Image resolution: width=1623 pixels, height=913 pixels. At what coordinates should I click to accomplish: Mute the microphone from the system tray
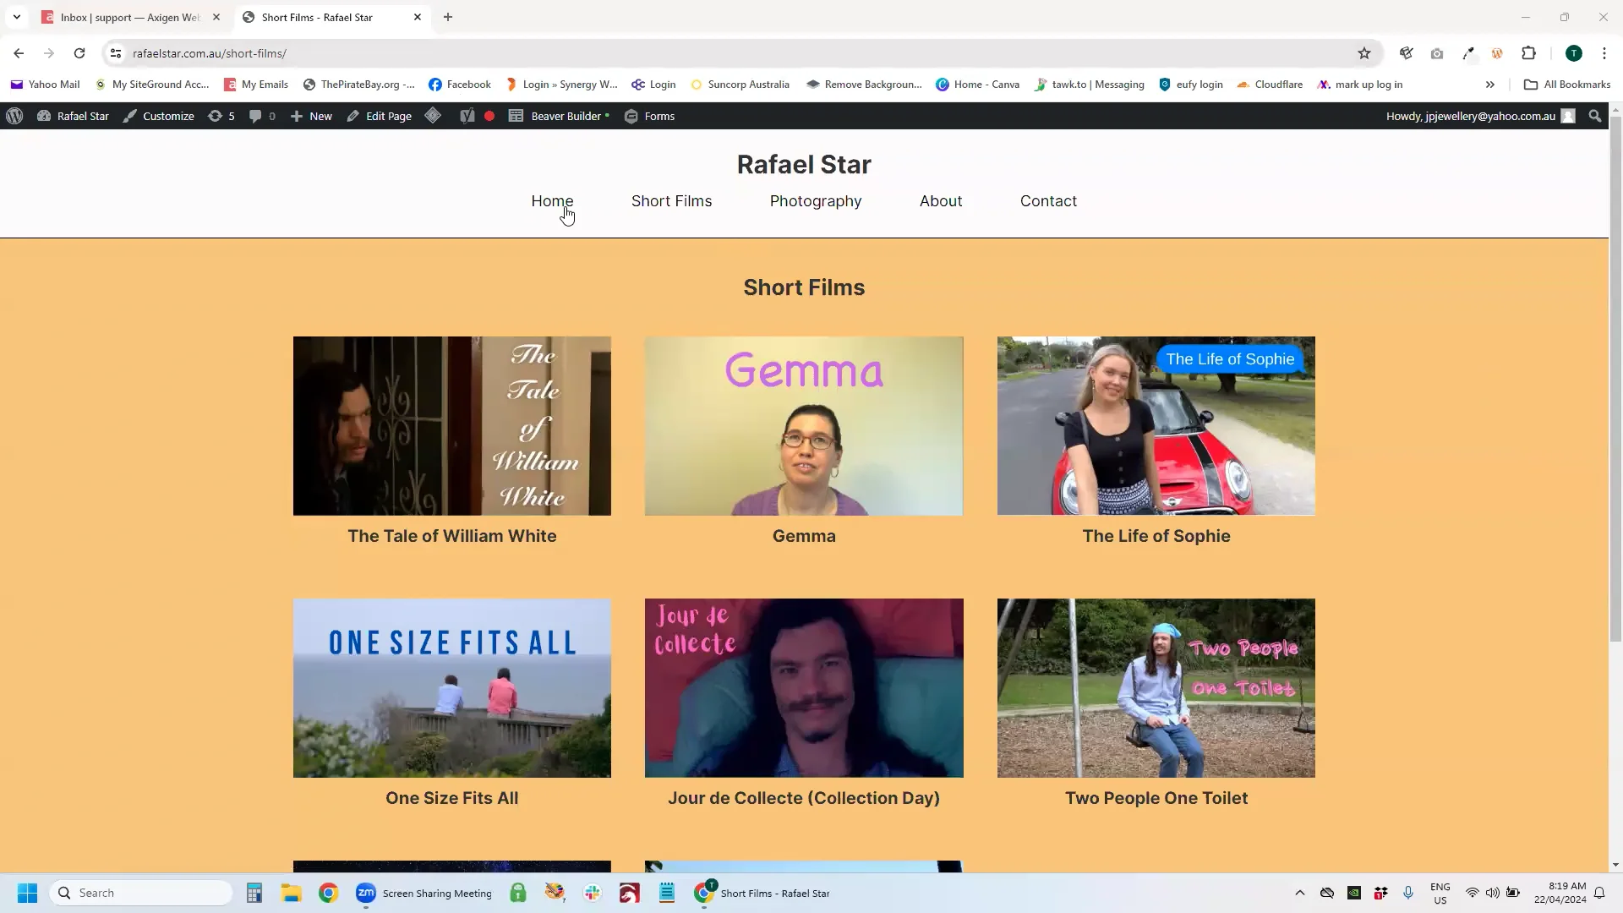point(1408,893)
